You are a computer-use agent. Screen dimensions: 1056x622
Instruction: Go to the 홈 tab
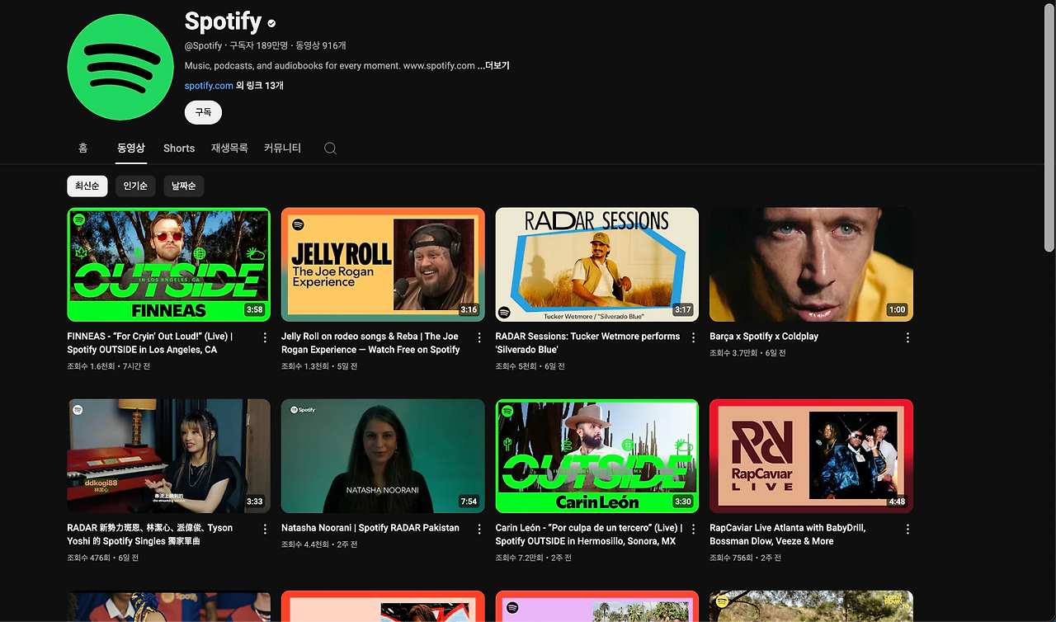pos(82,148)
